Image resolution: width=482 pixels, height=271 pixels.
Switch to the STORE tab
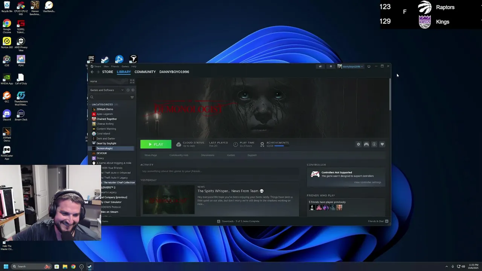(x=107, y=72)
